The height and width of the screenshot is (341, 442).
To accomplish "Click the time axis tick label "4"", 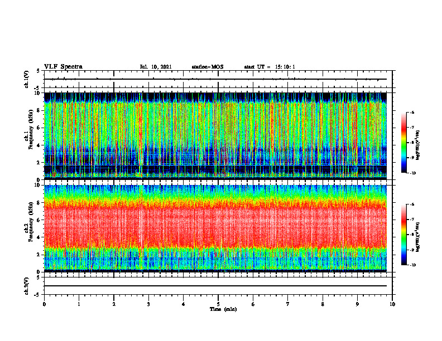I will click(x=184, y=304).
